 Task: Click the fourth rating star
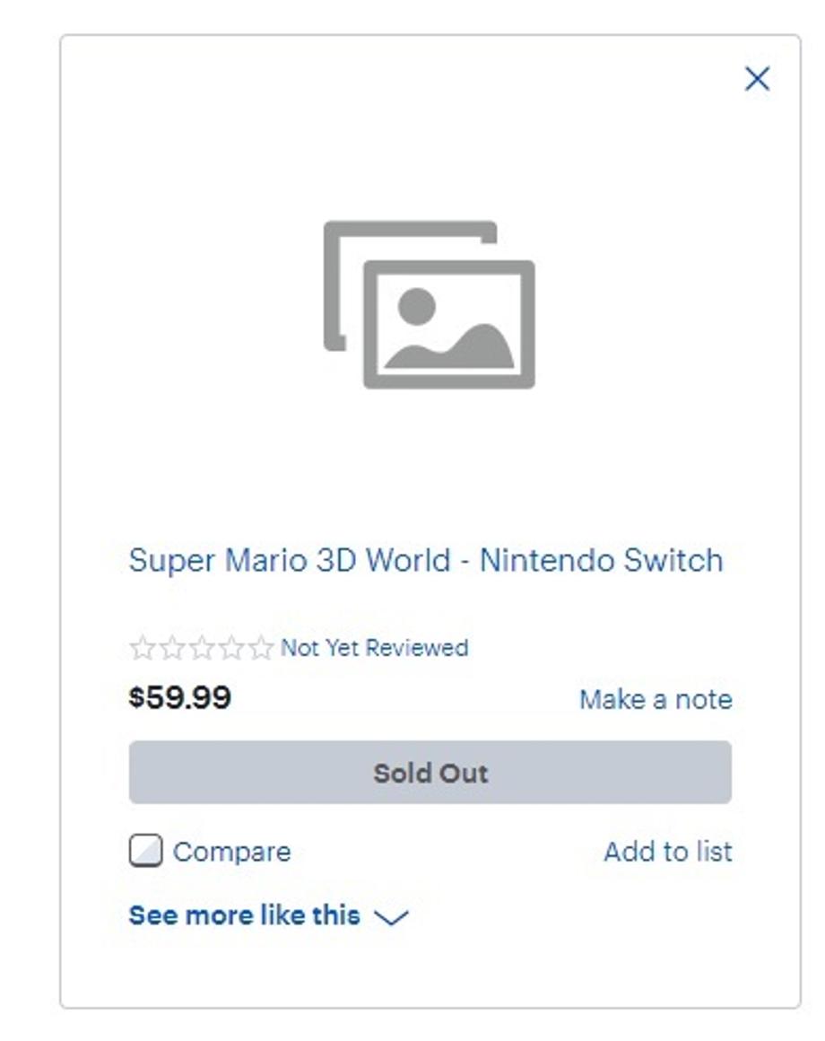(x=231, y=648)
